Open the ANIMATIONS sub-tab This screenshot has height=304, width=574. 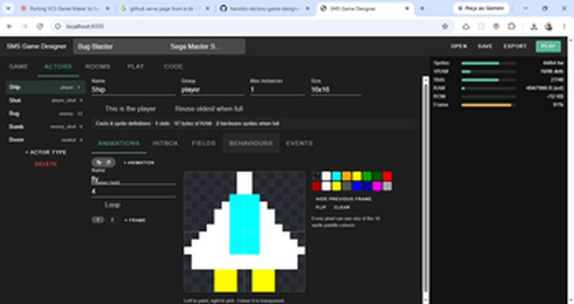[119, 143]
